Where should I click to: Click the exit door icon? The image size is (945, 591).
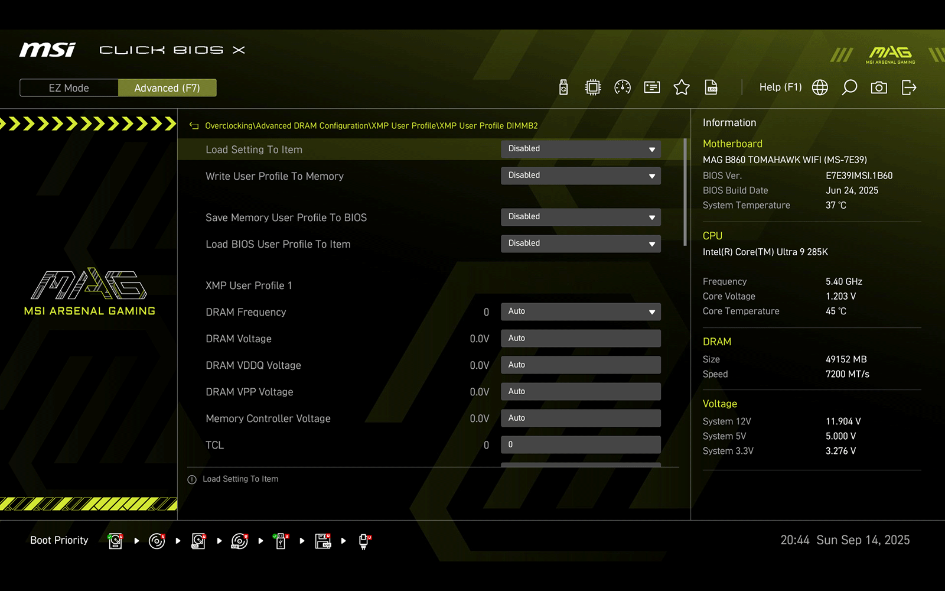pos(909,87)
